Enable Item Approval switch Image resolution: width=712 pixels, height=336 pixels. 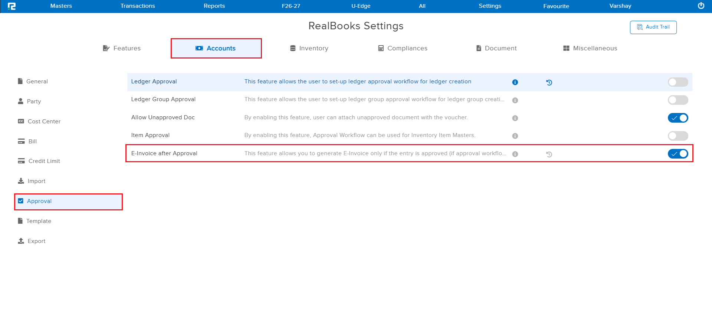click(678, 136)
